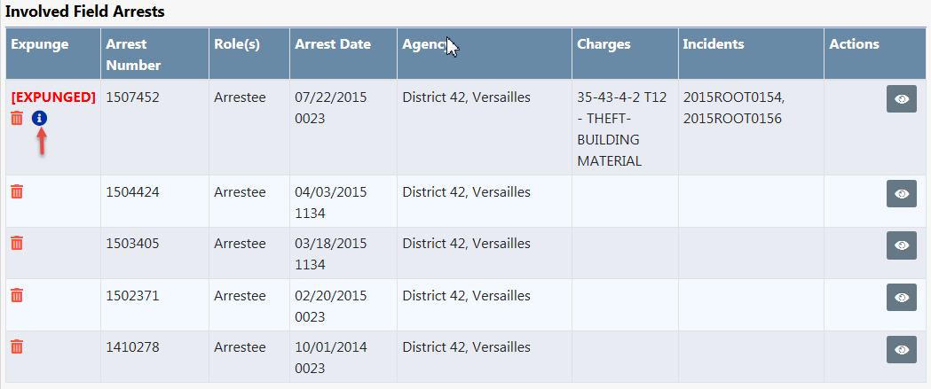Open the eye button for arrest 1503405
Viewport: 931px width, 389px height.
tap(901, 245)
